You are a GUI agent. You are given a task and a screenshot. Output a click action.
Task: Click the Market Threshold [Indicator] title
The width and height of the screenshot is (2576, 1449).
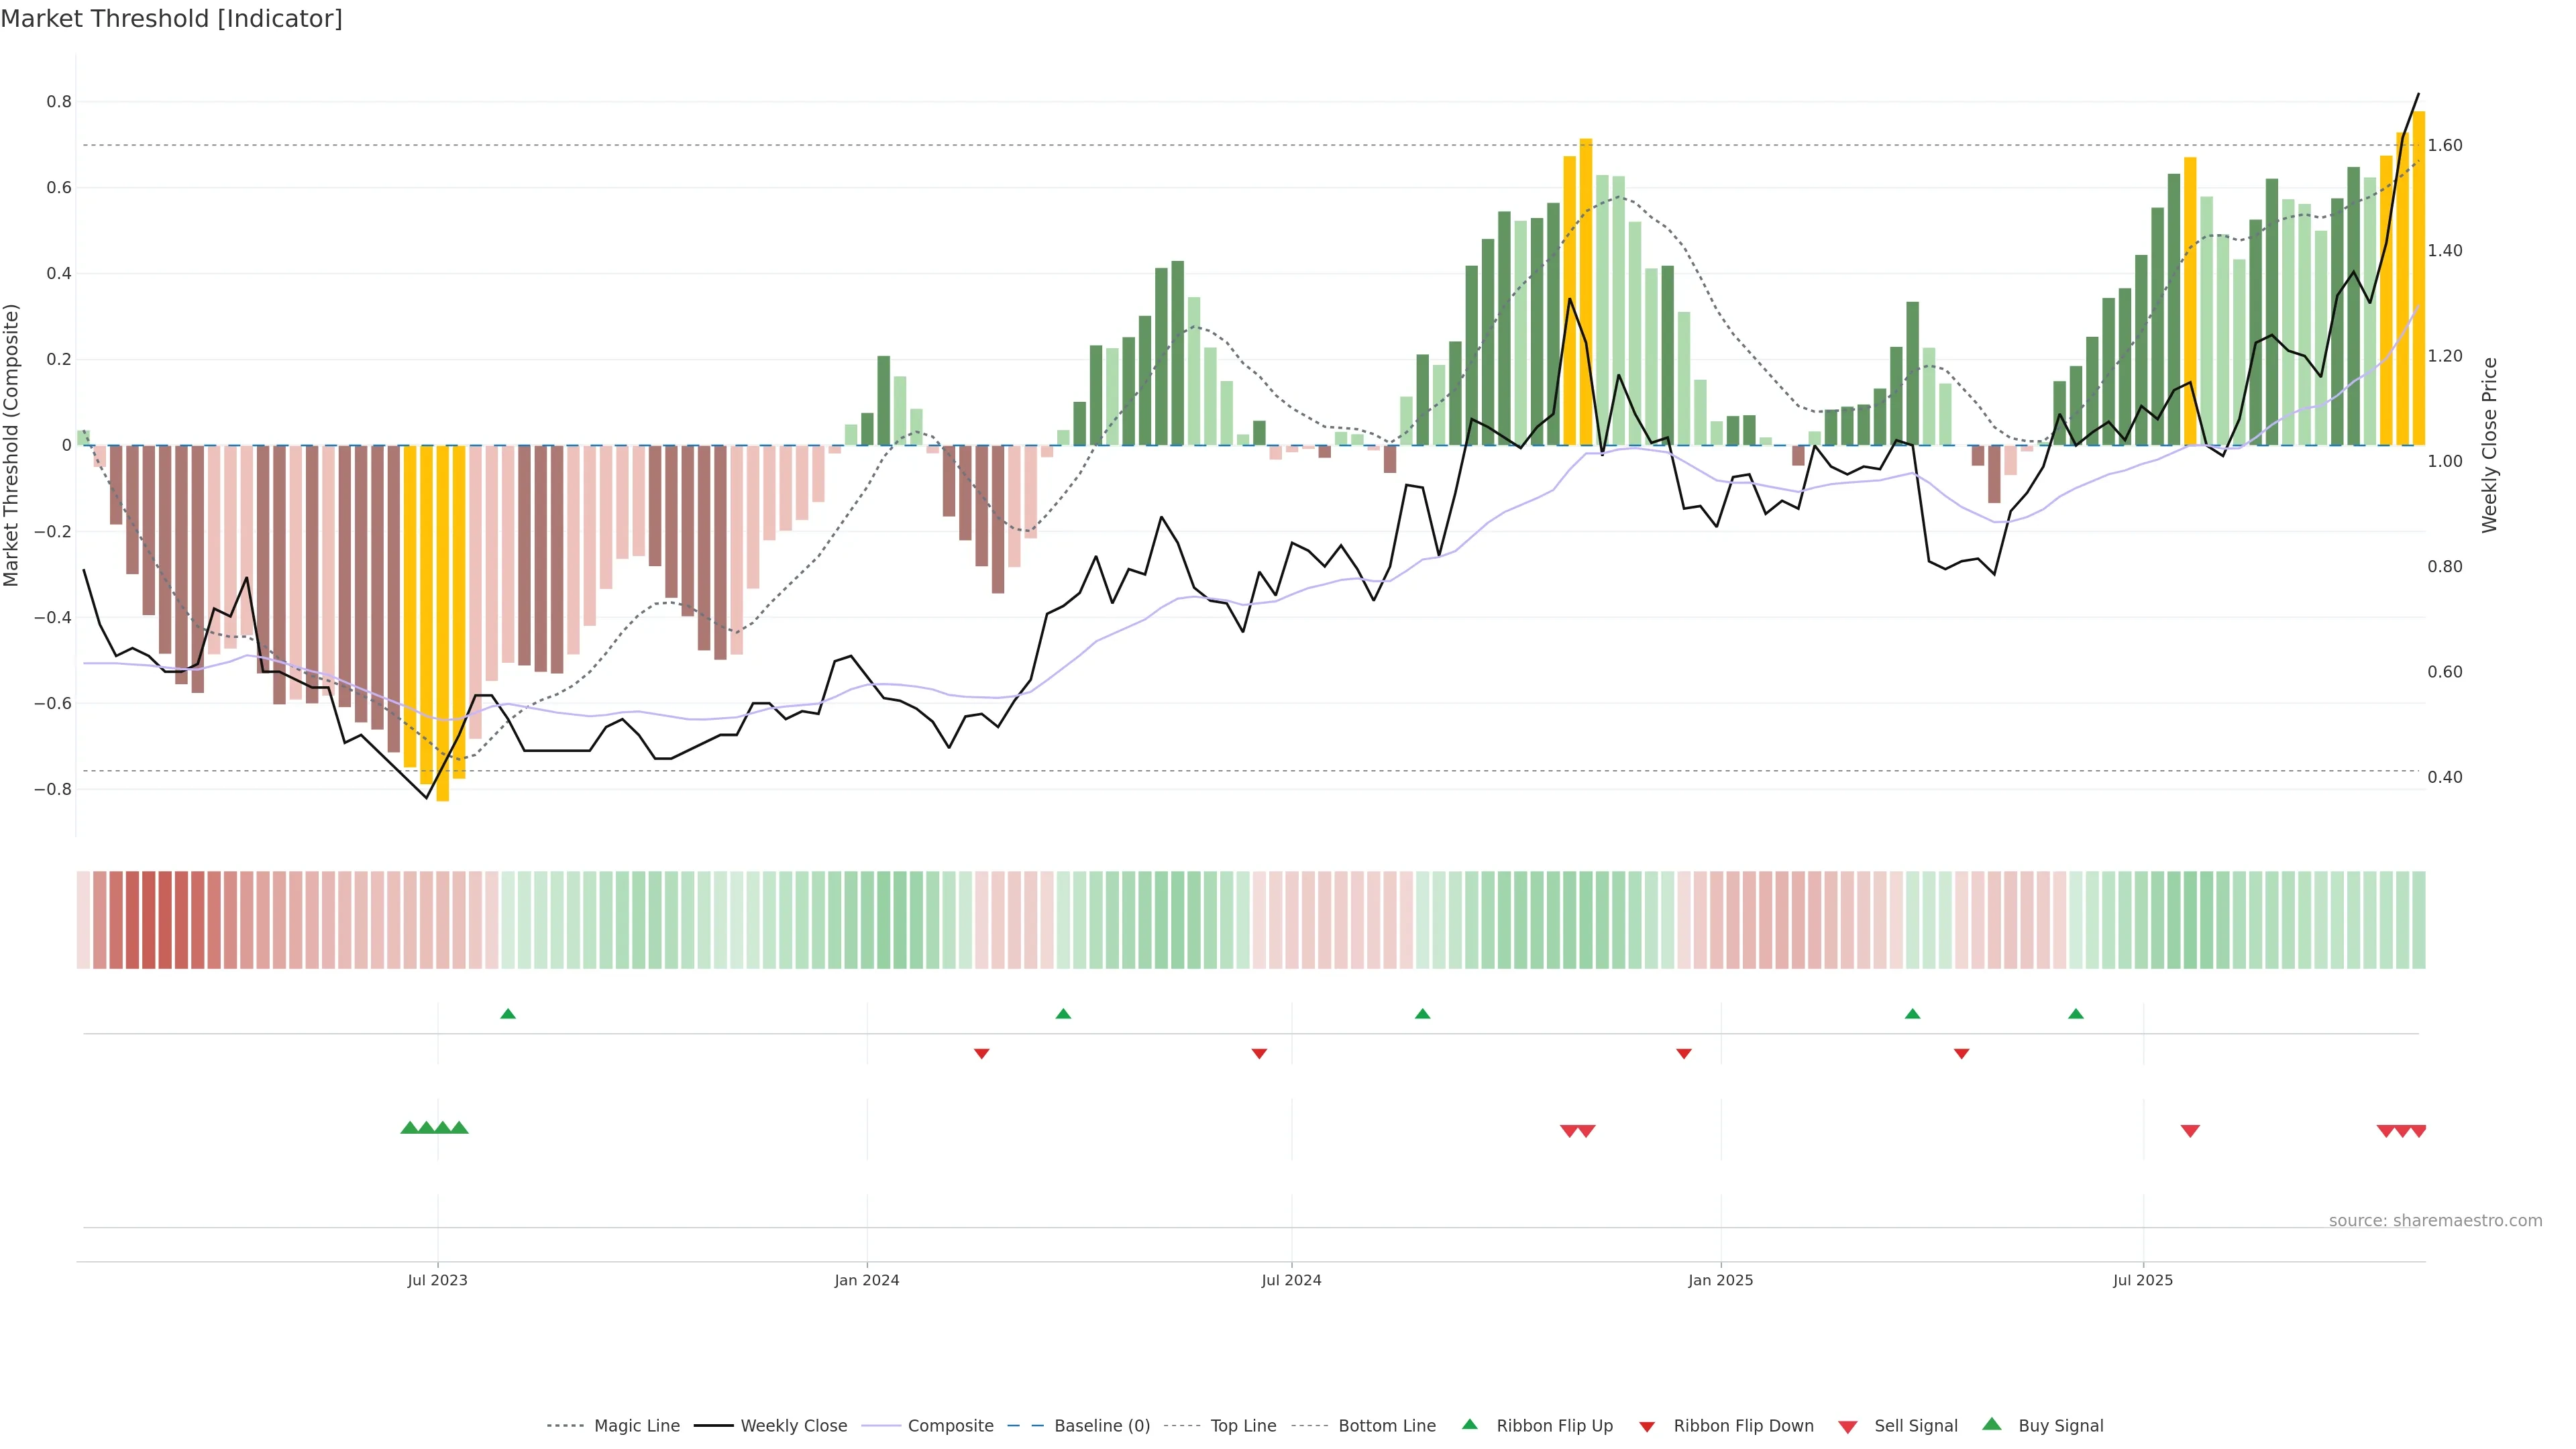tap(171, 19)
